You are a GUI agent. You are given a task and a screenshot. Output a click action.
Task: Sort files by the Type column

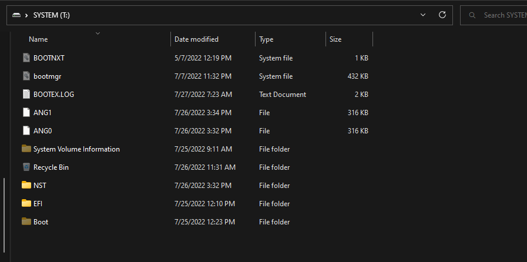(266, 39)
